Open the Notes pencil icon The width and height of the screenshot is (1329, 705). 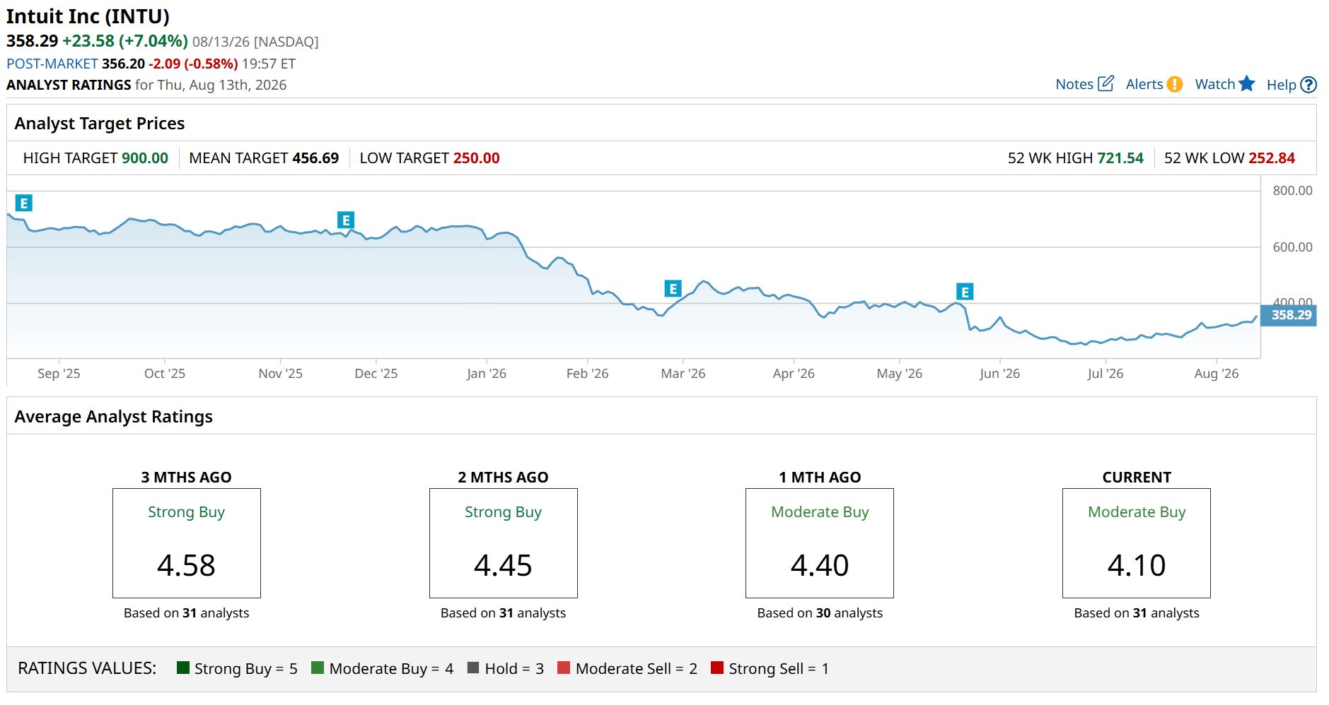tap(1105, 84)
